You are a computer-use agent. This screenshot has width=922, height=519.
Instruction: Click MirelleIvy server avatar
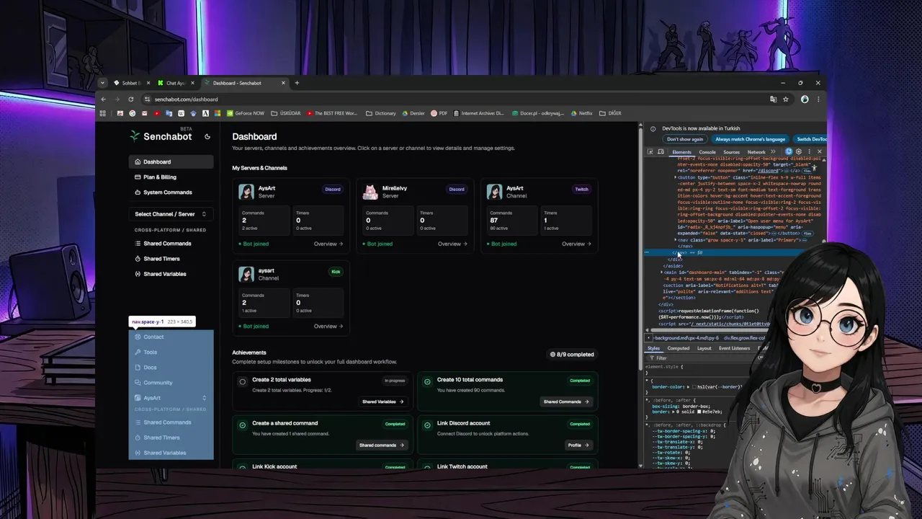click(371, 192)
